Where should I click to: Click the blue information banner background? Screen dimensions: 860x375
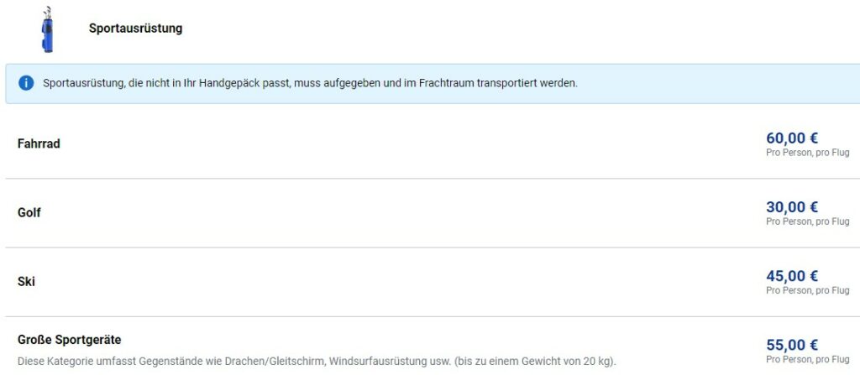[x=713, y=83]
